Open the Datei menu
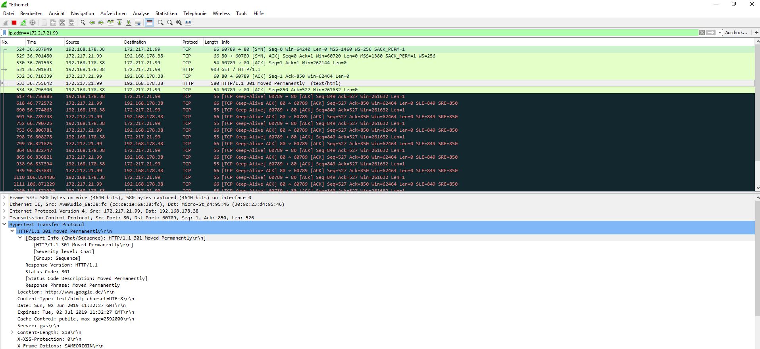Image resolution: width=760 pixels, height=349 pixels. coord(8,13)
